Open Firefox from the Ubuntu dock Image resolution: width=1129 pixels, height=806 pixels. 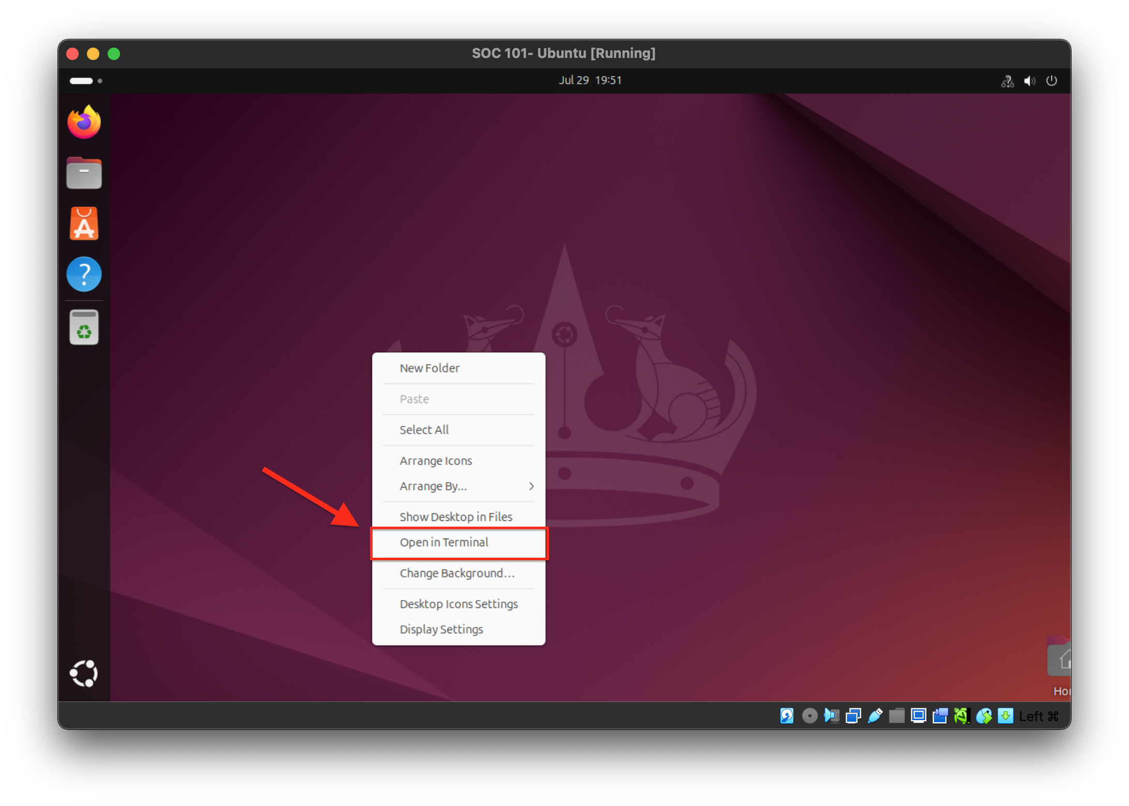click(x=84, y=122)
